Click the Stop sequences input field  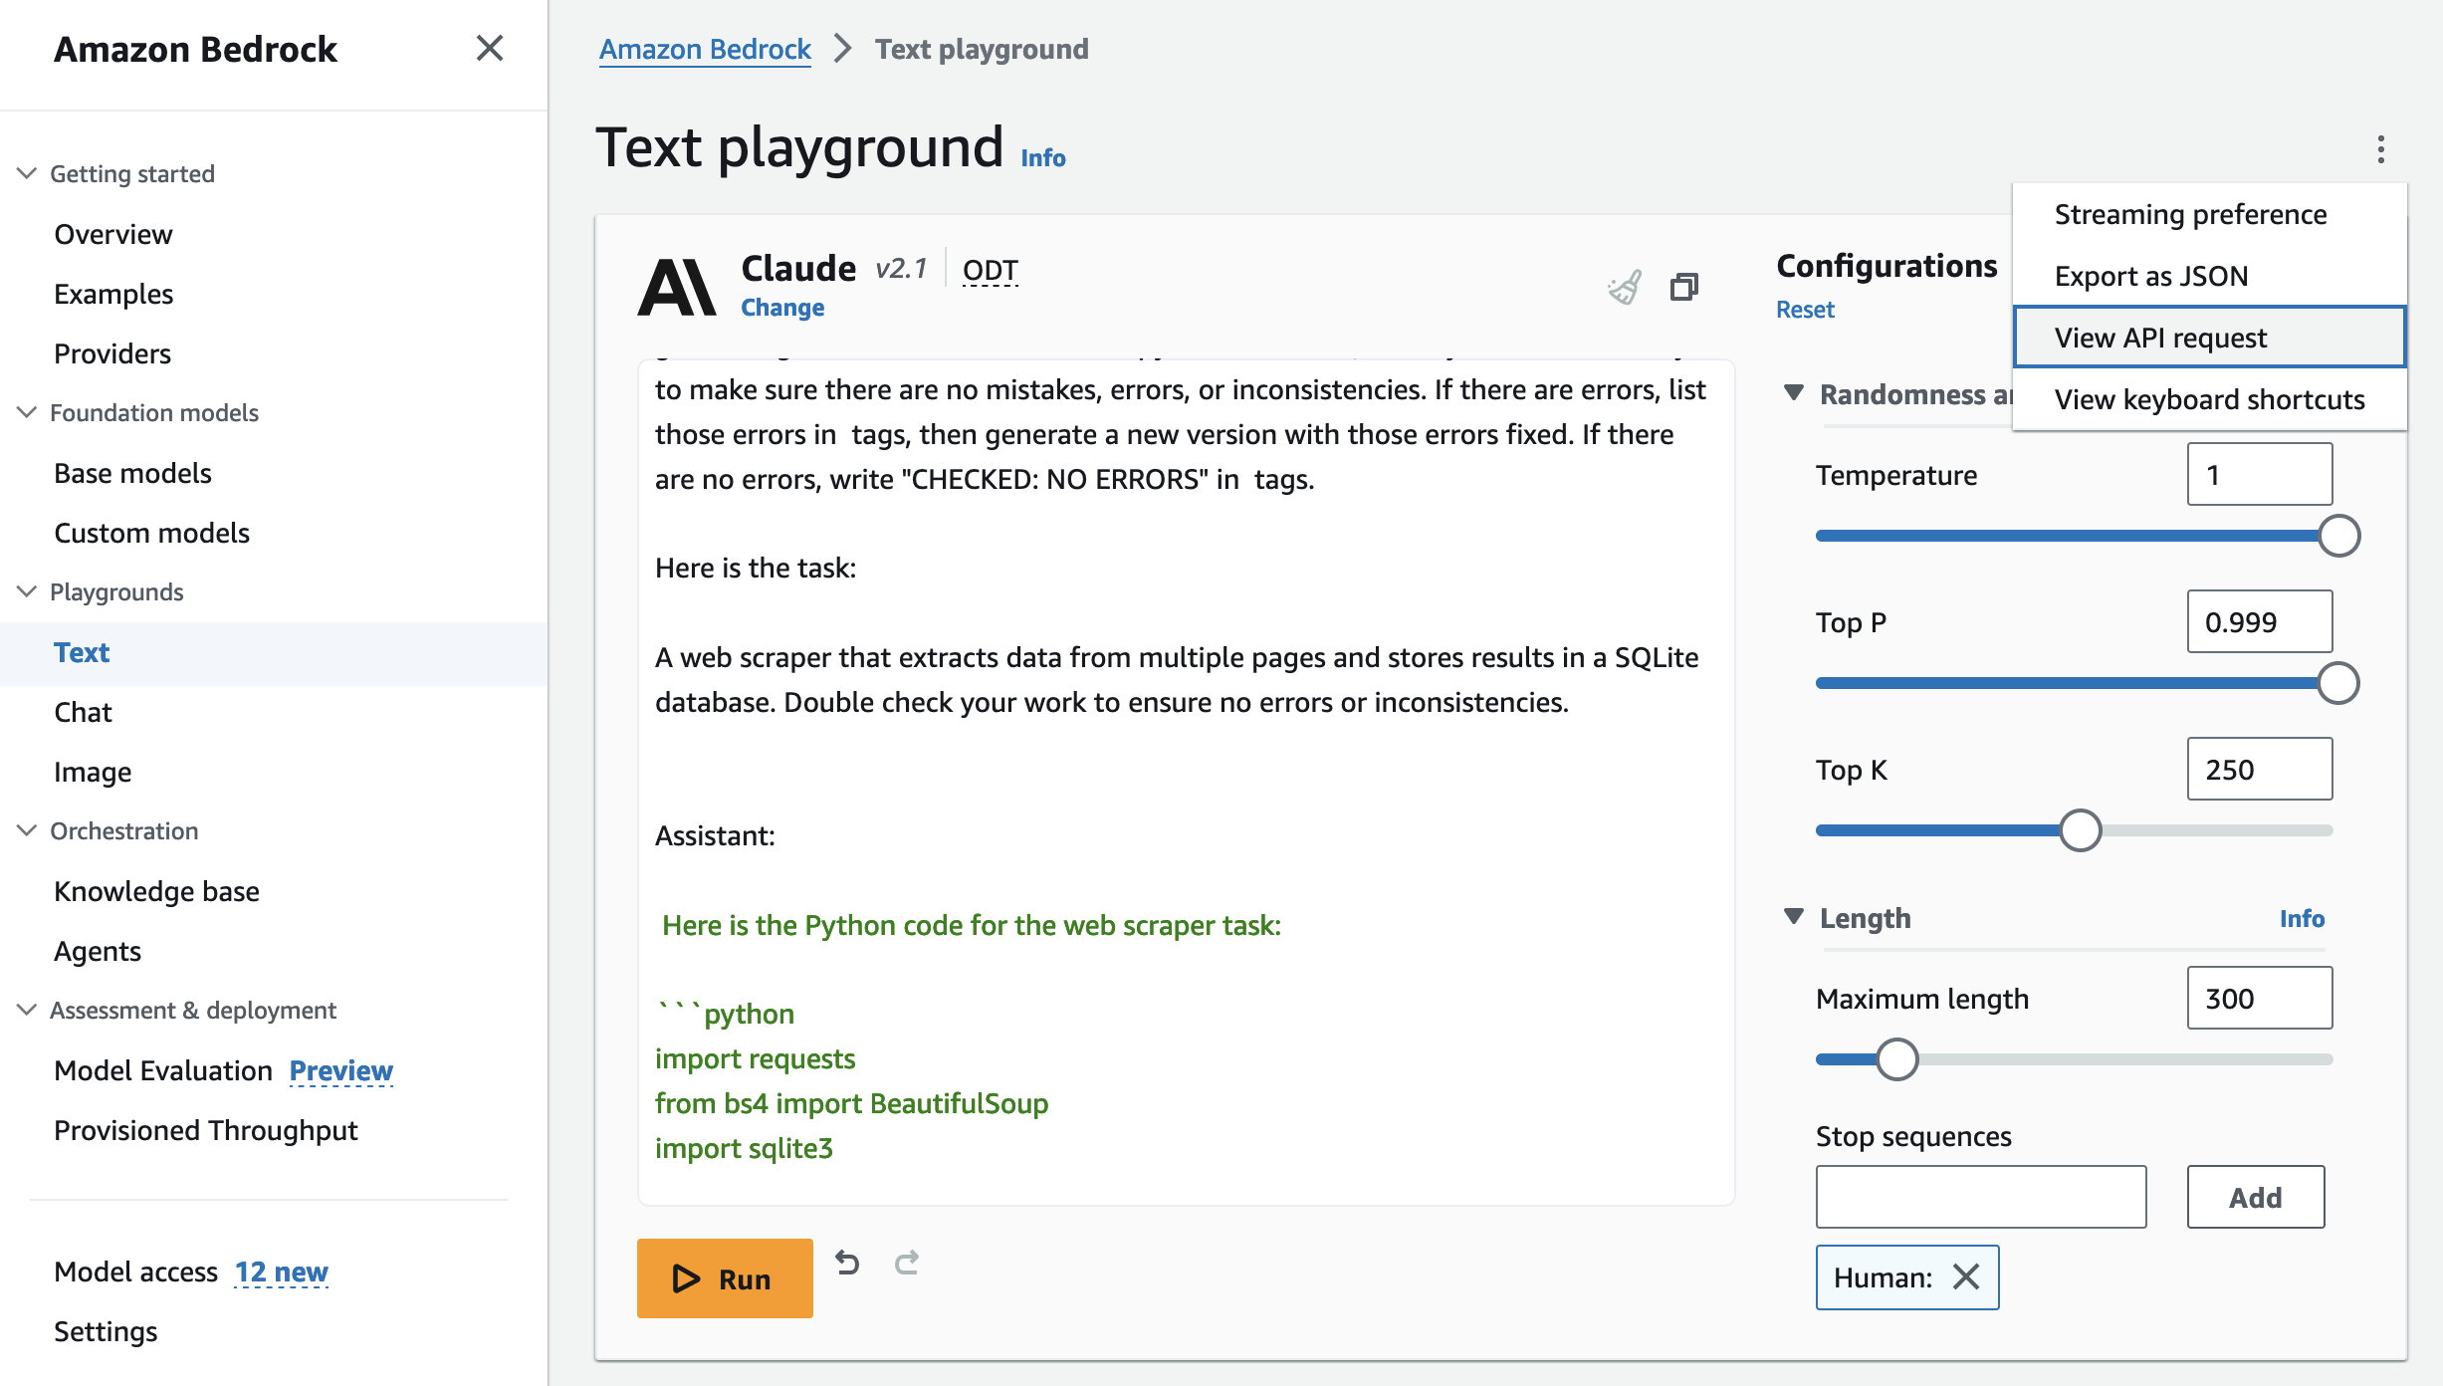point(1980,1197)
